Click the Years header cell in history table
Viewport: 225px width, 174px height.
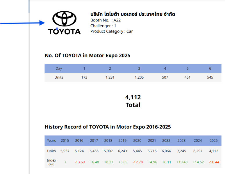click(51, 141)
